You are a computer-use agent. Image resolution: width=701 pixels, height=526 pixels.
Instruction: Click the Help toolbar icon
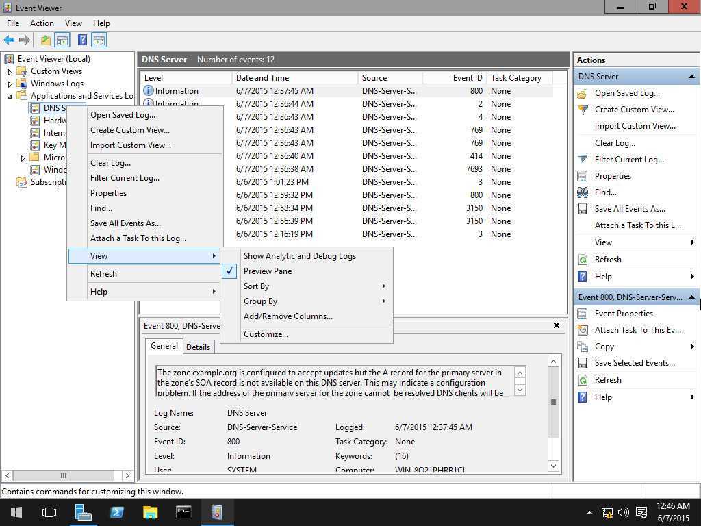(x=82, y=40)
